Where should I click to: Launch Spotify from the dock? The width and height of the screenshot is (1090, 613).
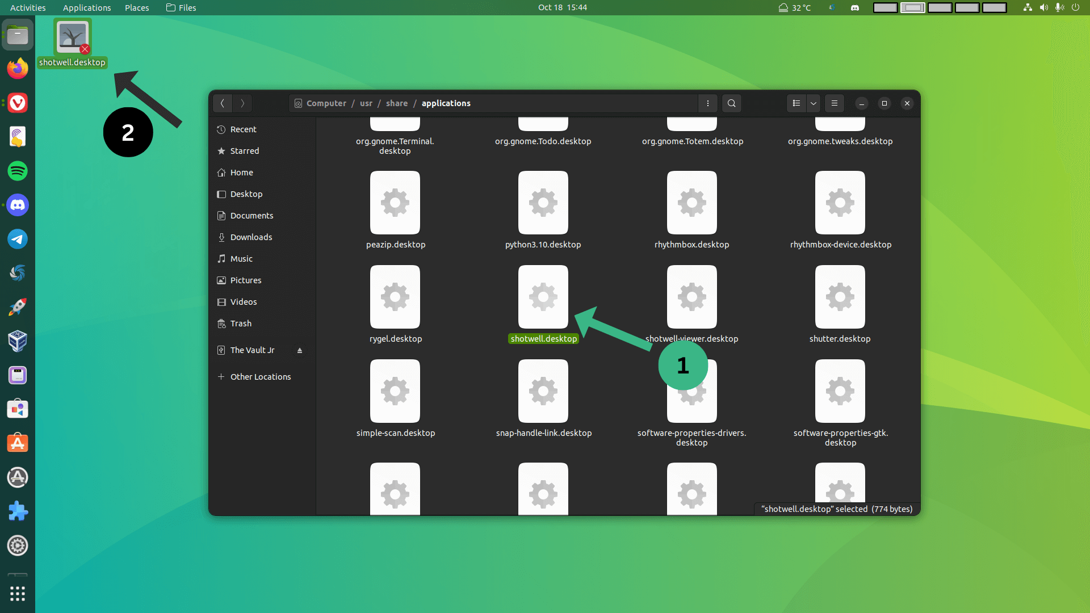pos(18,171)
